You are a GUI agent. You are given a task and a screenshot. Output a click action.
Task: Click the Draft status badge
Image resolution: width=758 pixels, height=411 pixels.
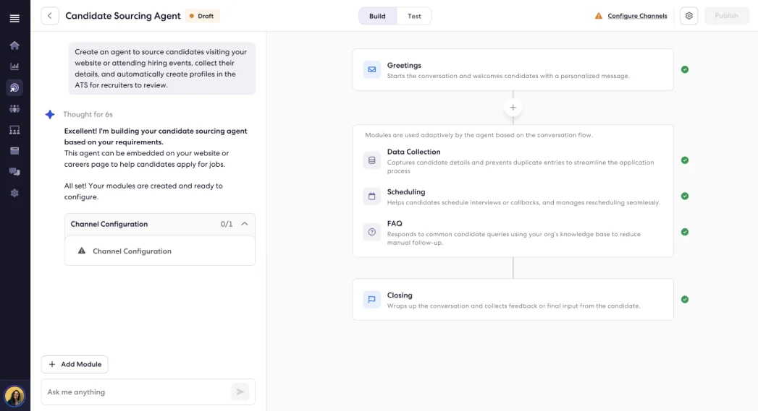tap(202, 16)
